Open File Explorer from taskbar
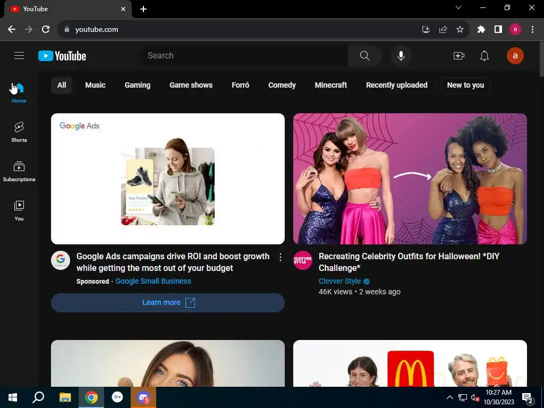This screenshot has width=544, height=408. (x=65, y=397)
